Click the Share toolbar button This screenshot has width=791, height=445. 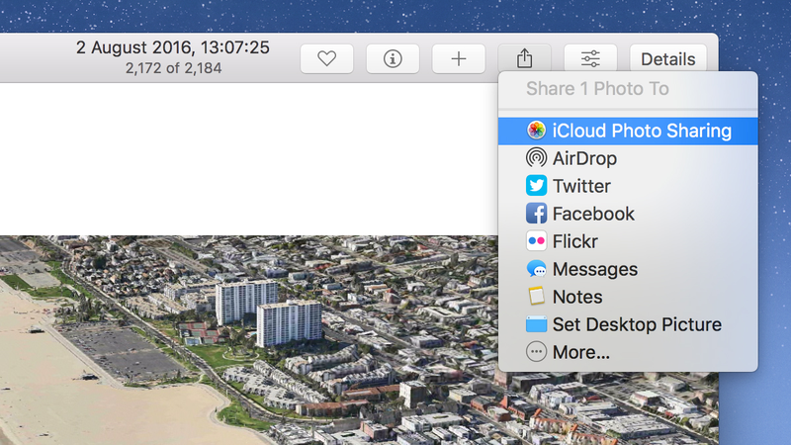click(525, 58)
